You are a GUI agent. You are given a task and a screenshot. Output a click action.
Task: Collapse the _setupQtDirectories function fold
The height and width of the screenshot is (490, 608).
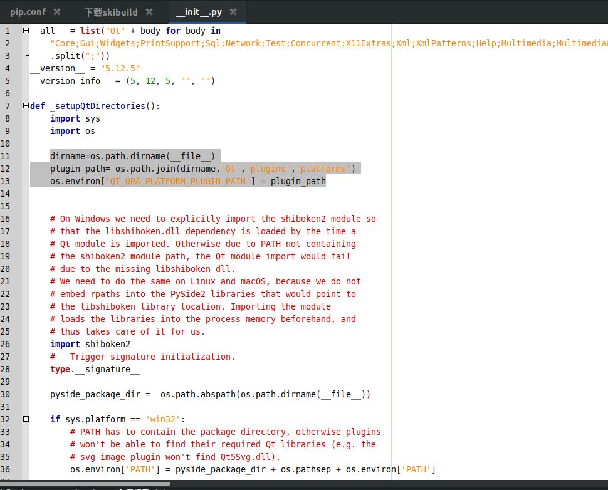[x=26, y=105]
